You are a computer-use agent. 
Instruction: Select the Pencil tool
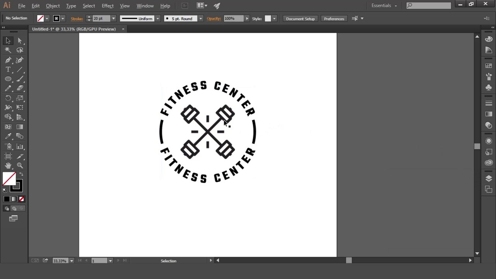[8, 88]
